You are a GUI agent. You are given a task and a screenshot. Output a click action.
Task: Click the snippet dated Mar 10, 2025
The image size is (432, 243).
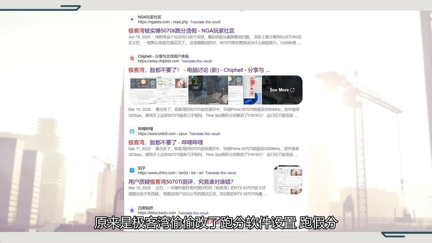[x=214, y=113]
